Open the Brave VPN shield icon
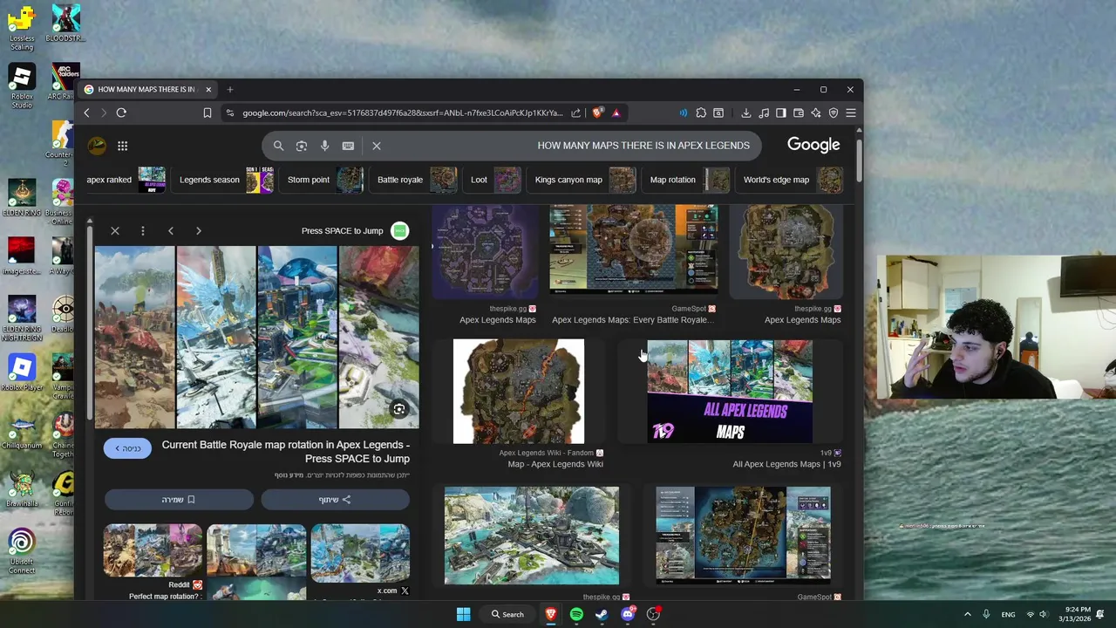 [834, 113]
